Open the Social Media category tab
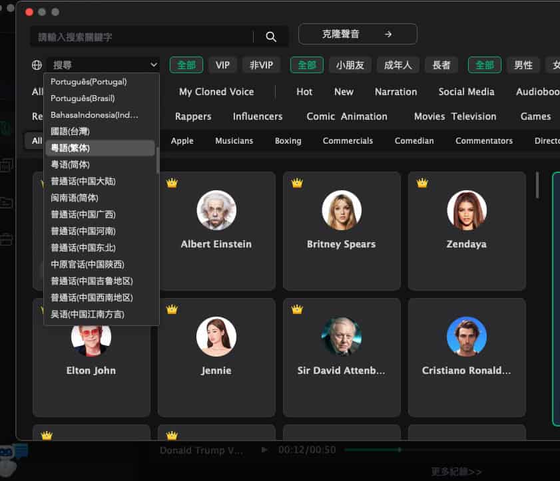Screen dimensions: 560x481 pyautogui.click(x=466, y=92)
